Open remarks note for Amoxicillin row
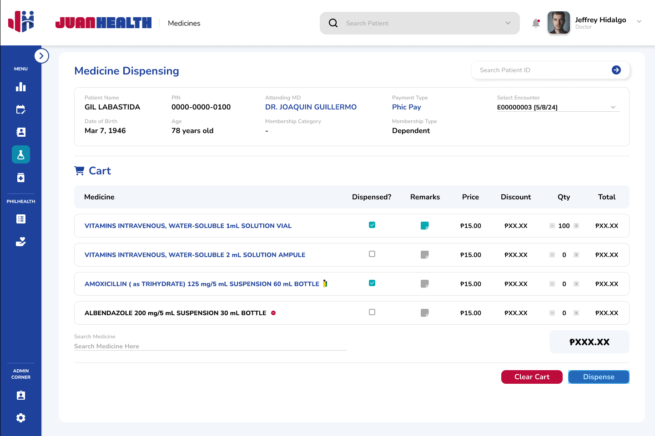This screenshot has width=655, height=436. tap(425, 284)
